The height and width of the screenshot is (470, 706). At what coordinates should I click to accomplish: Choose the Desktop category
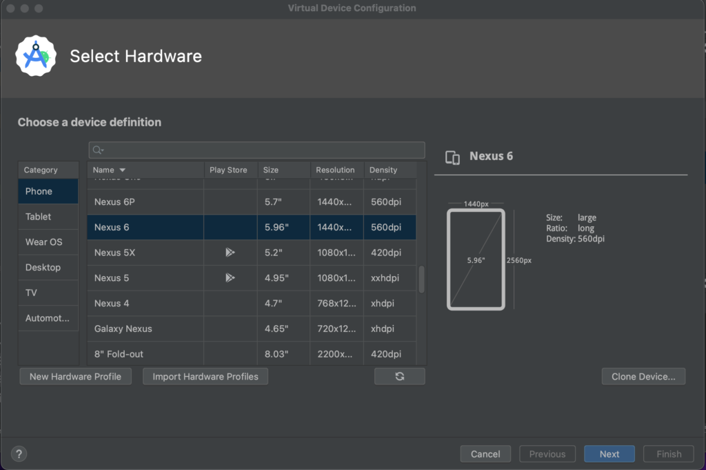click(48, 267)
